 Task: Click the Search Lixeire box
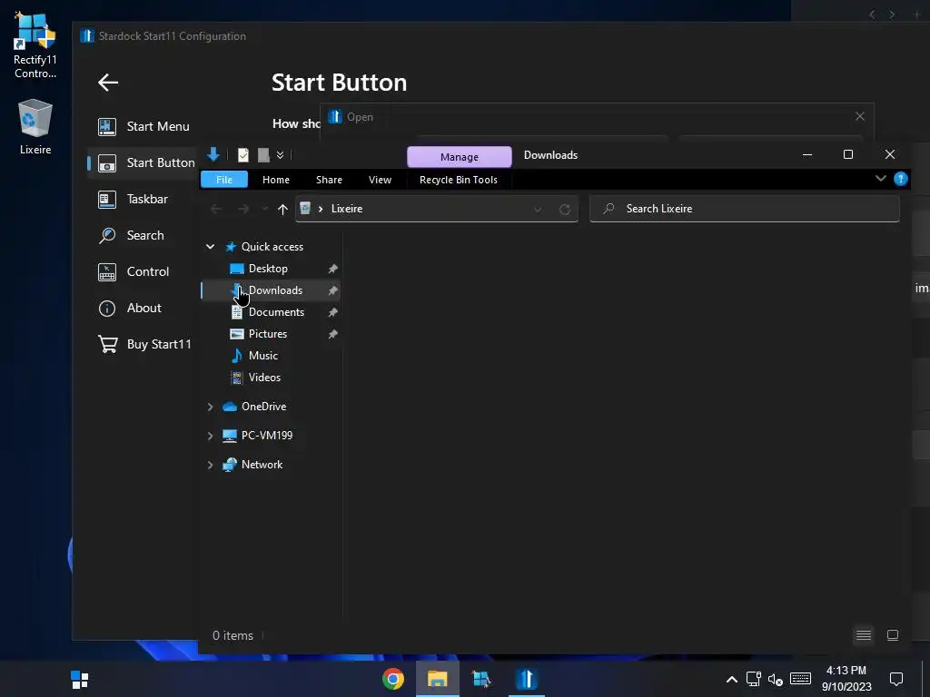[745, 209]
